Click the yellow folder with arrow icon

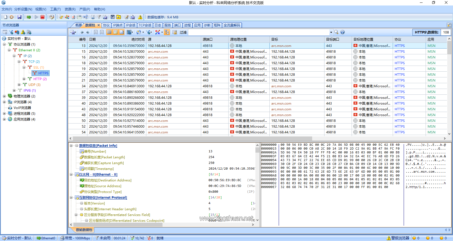(x=119, y=17)
